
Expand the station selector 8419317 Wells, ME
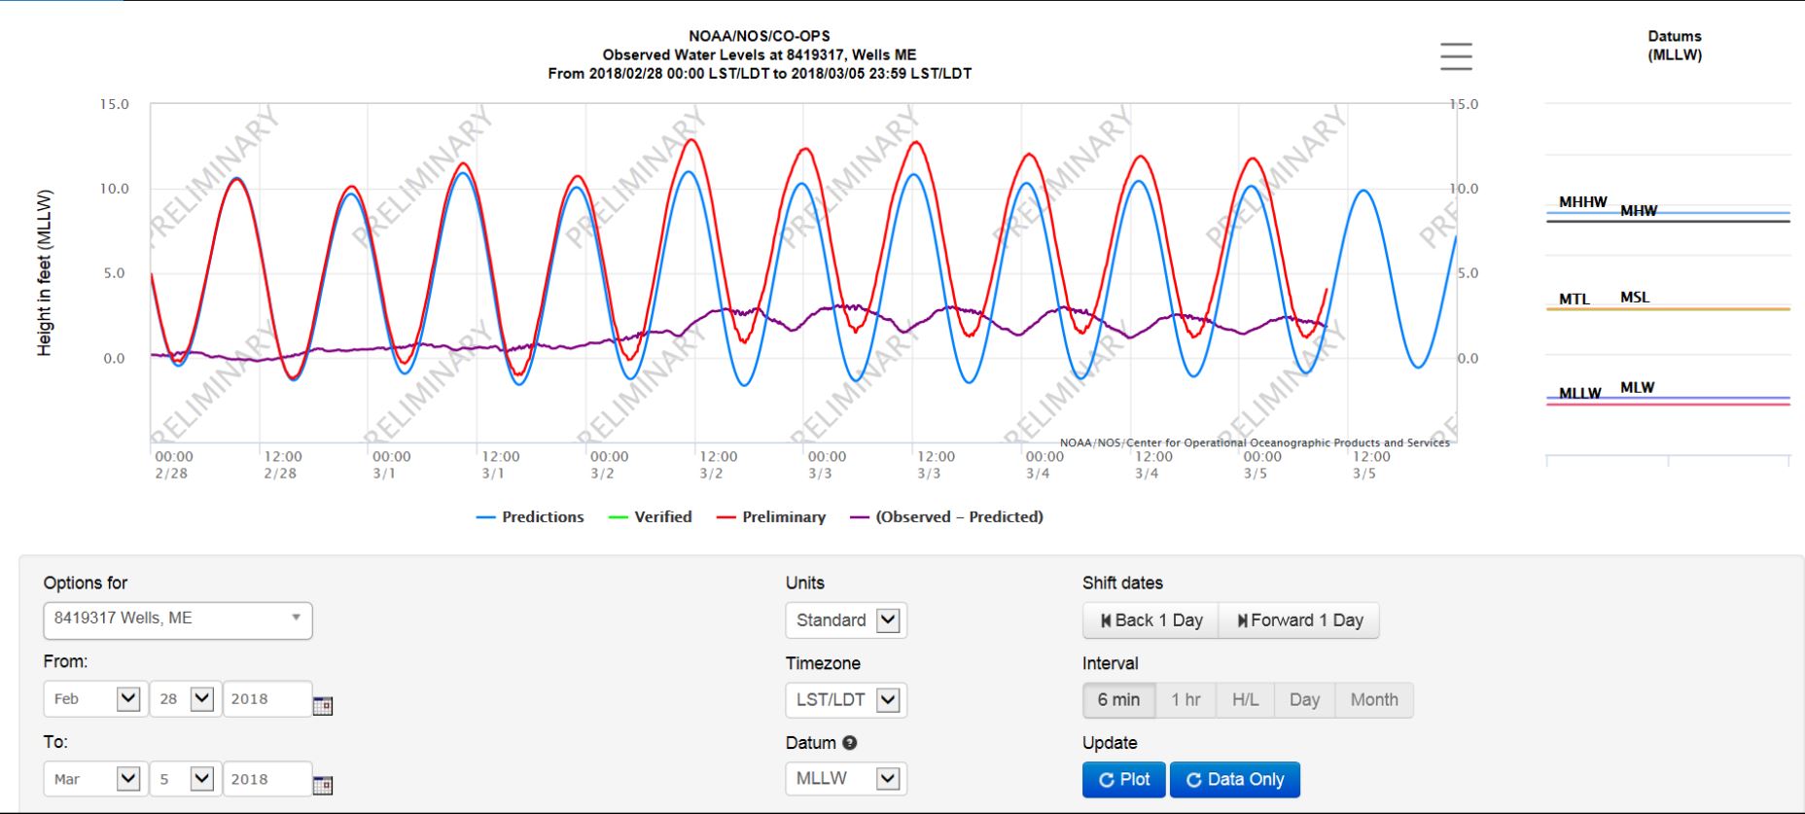coord(178,619)
